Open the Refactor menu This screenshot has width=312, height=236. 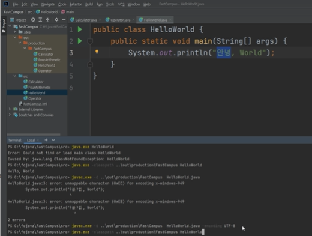(76, 4)
